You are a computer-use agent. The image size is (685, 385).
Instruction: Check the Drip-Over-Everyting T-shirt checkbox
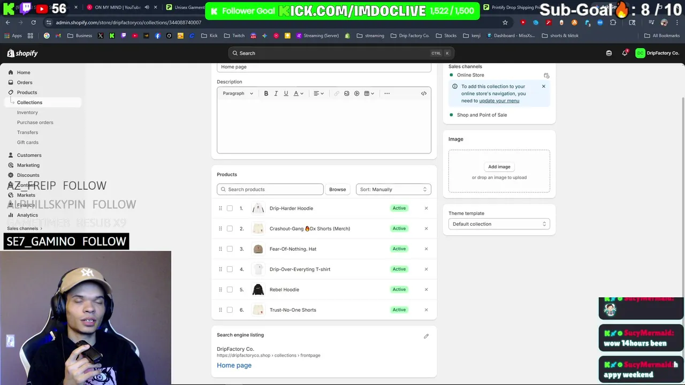tap(230, 269)
